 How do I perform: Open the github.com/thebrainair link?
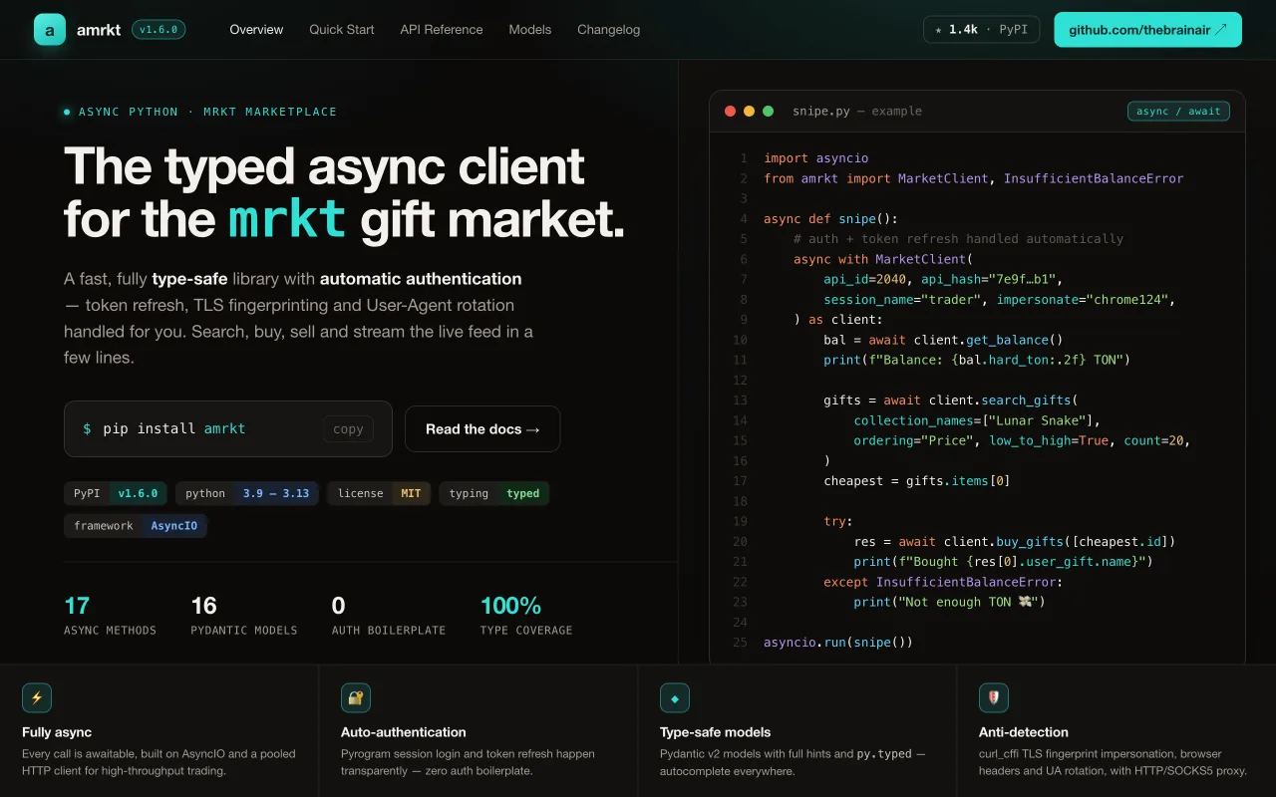point(1148,30)
